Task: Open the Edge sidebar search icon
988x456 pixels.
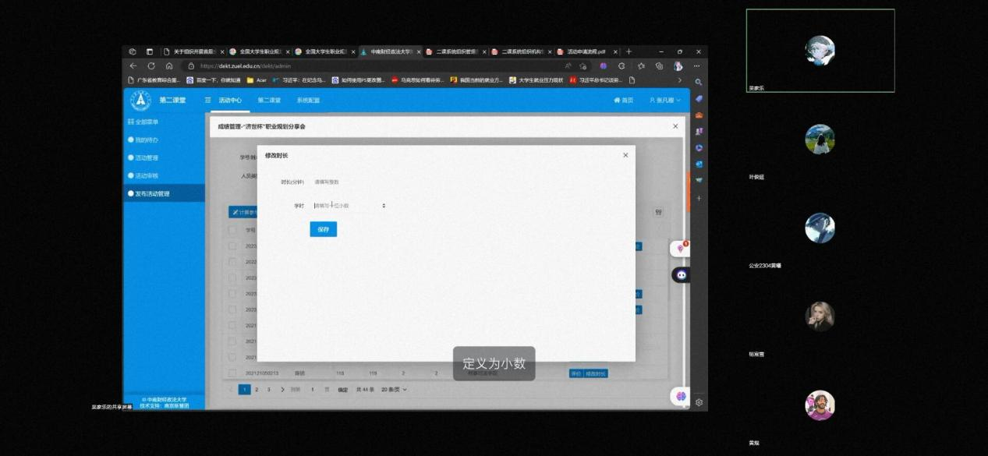Action: click(699, 82)
